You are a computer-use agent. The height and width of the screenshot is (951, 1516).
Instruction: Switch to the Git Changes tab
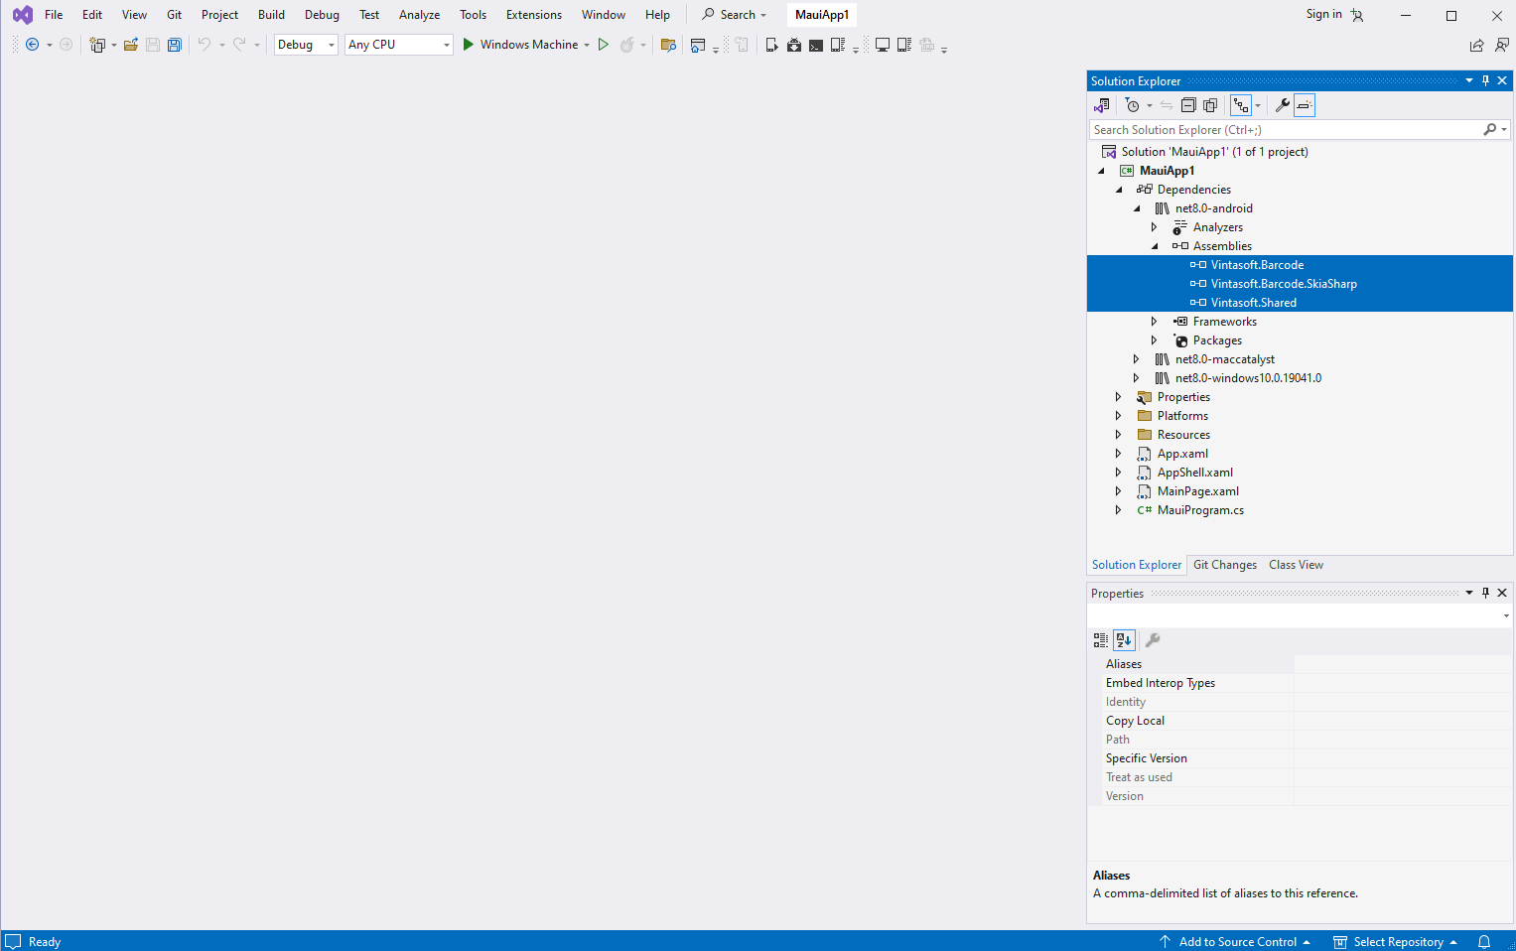click(1224, 565)
